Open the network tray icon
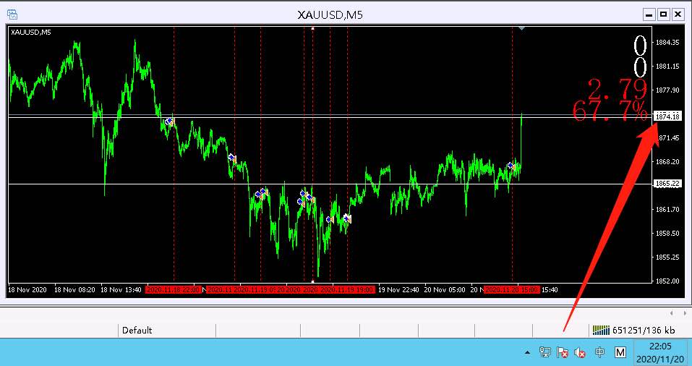692x366 pixels. [545, 352]
